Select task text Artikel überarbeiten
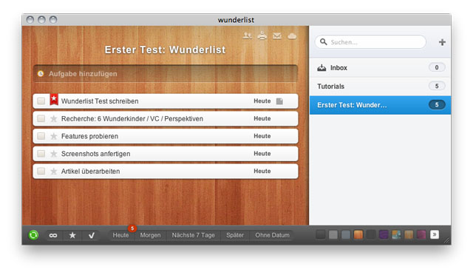This screenshot has width=473, height=275. point(90,172)
